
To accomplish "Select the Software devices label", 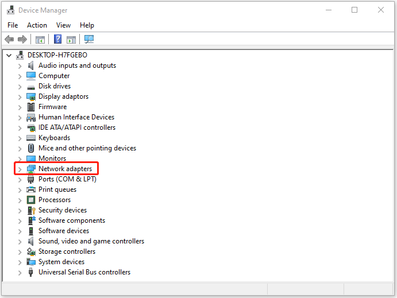I will click(64, 231).
